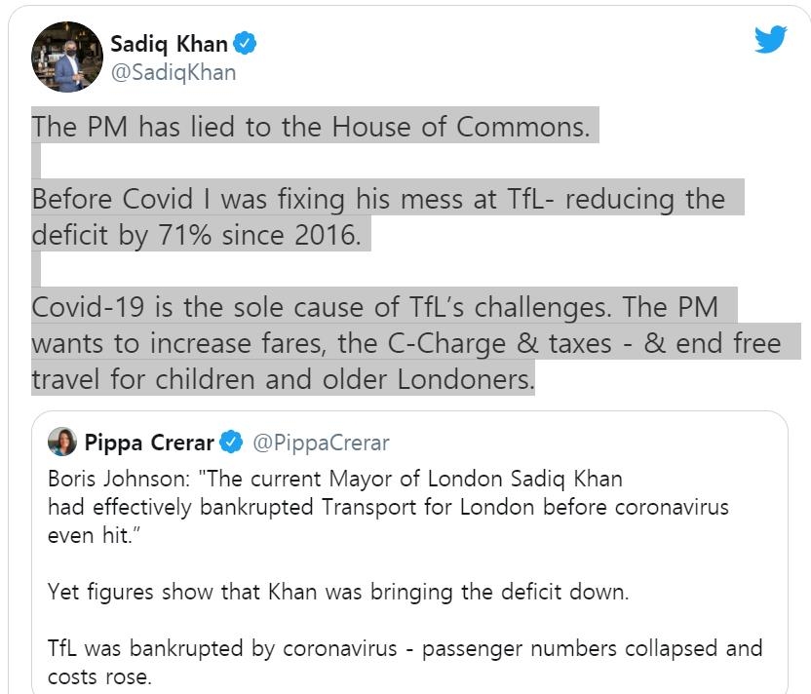Click the line 'travel for children and older Londoners'
Image resolution: width=811 pixels, height=694 pixels.
[283, 380]
